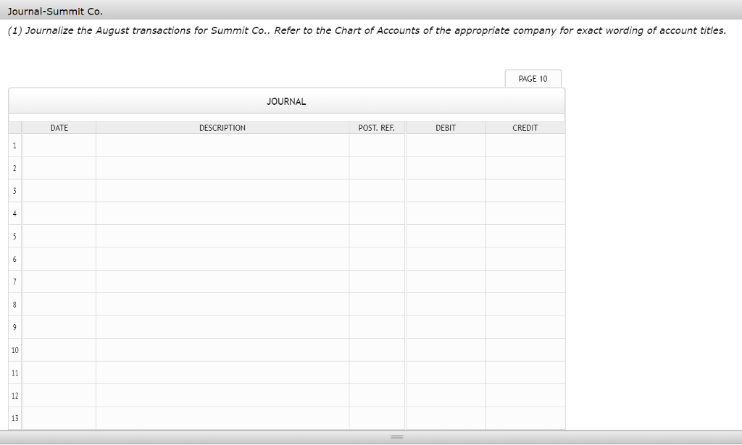Click the Date cell in row 10

59,350
